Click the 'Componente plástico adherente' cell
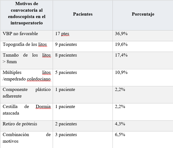173x148 pixels. (26, 93)
